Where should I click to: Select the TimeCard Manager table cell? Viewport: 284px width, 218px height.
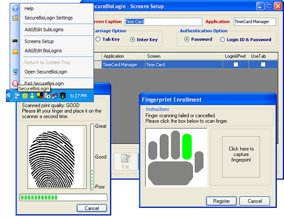pos(123,65)
